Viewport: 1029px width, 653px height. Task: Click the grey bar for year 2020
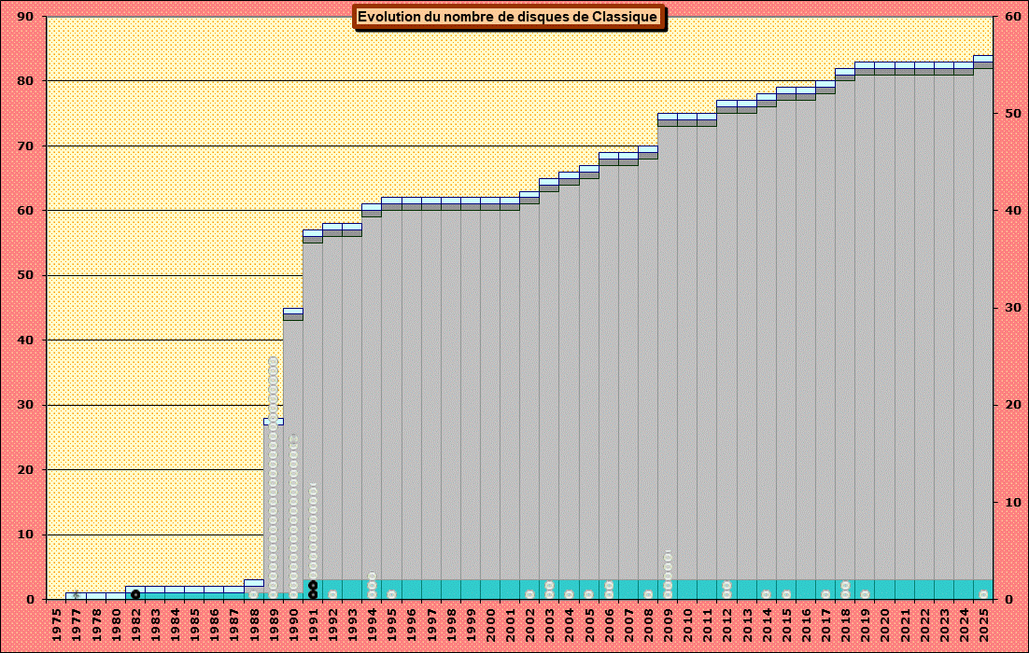coord(884,326)
